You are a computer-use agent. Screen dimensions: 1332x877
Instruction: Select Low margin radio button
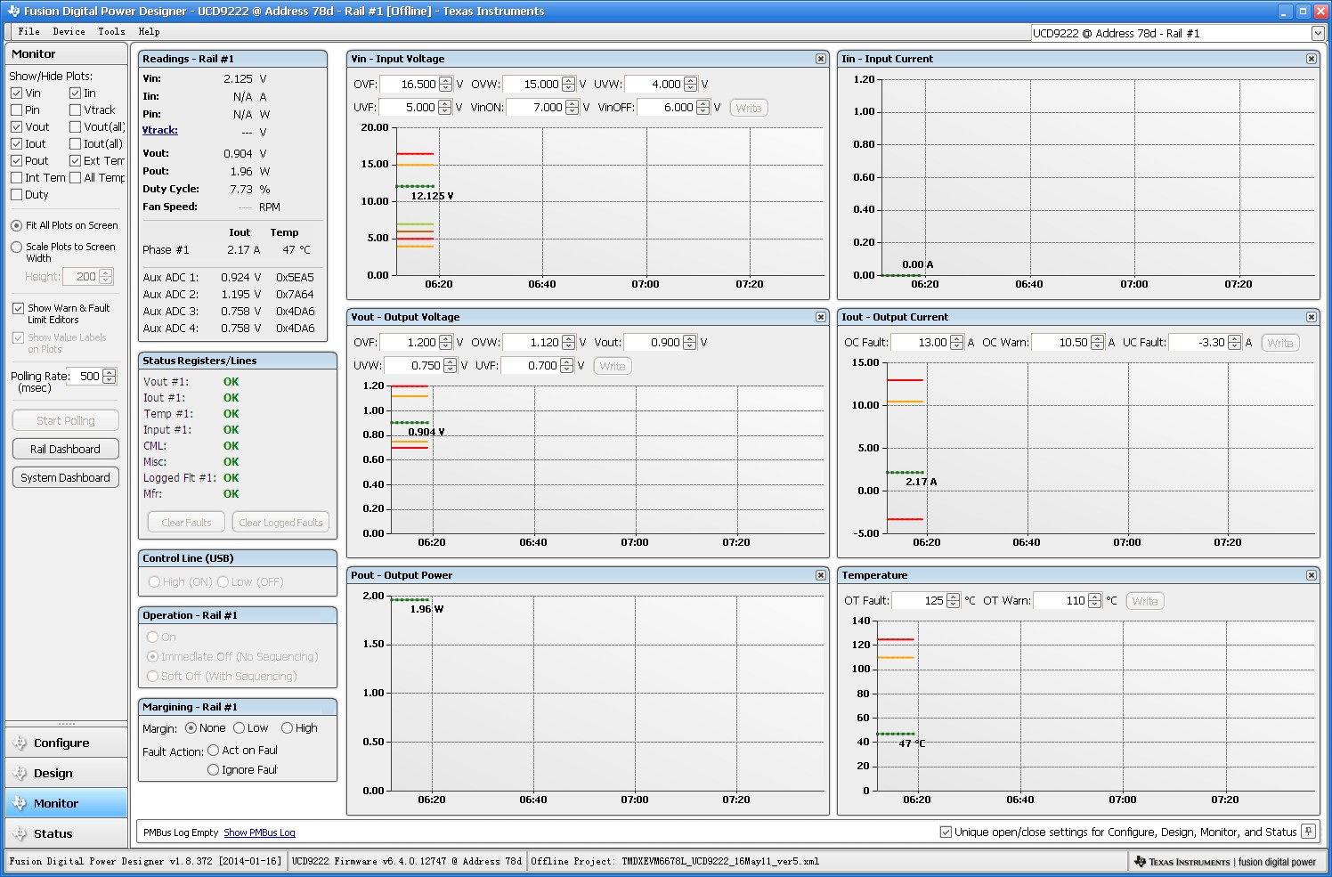coord(239,728)
